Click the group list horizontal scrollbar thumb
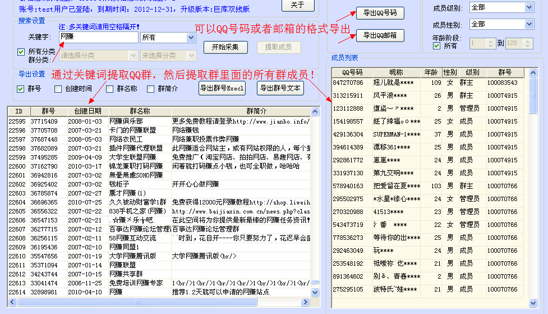 pyautogui.click(x=137, y=302)
